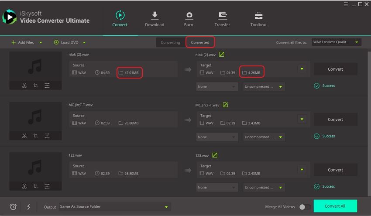This screenshot has height=216, width=371.
Task: Open effects settings icon for 123.wav
Action: [47, 187]
